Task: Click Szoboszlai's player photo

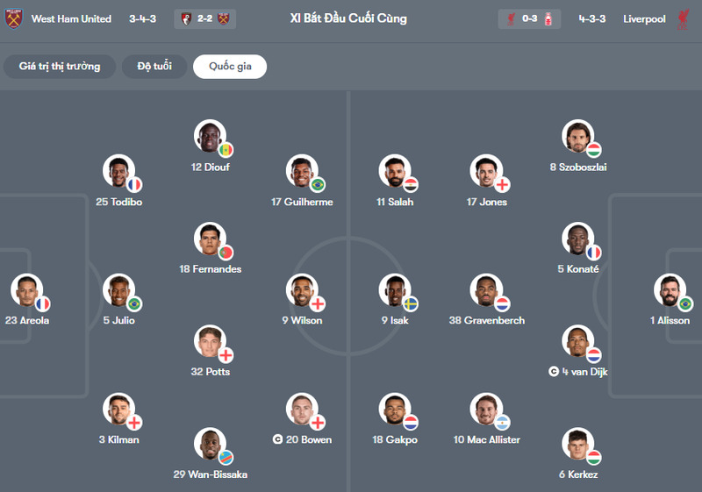Action: tap(578, 136)
